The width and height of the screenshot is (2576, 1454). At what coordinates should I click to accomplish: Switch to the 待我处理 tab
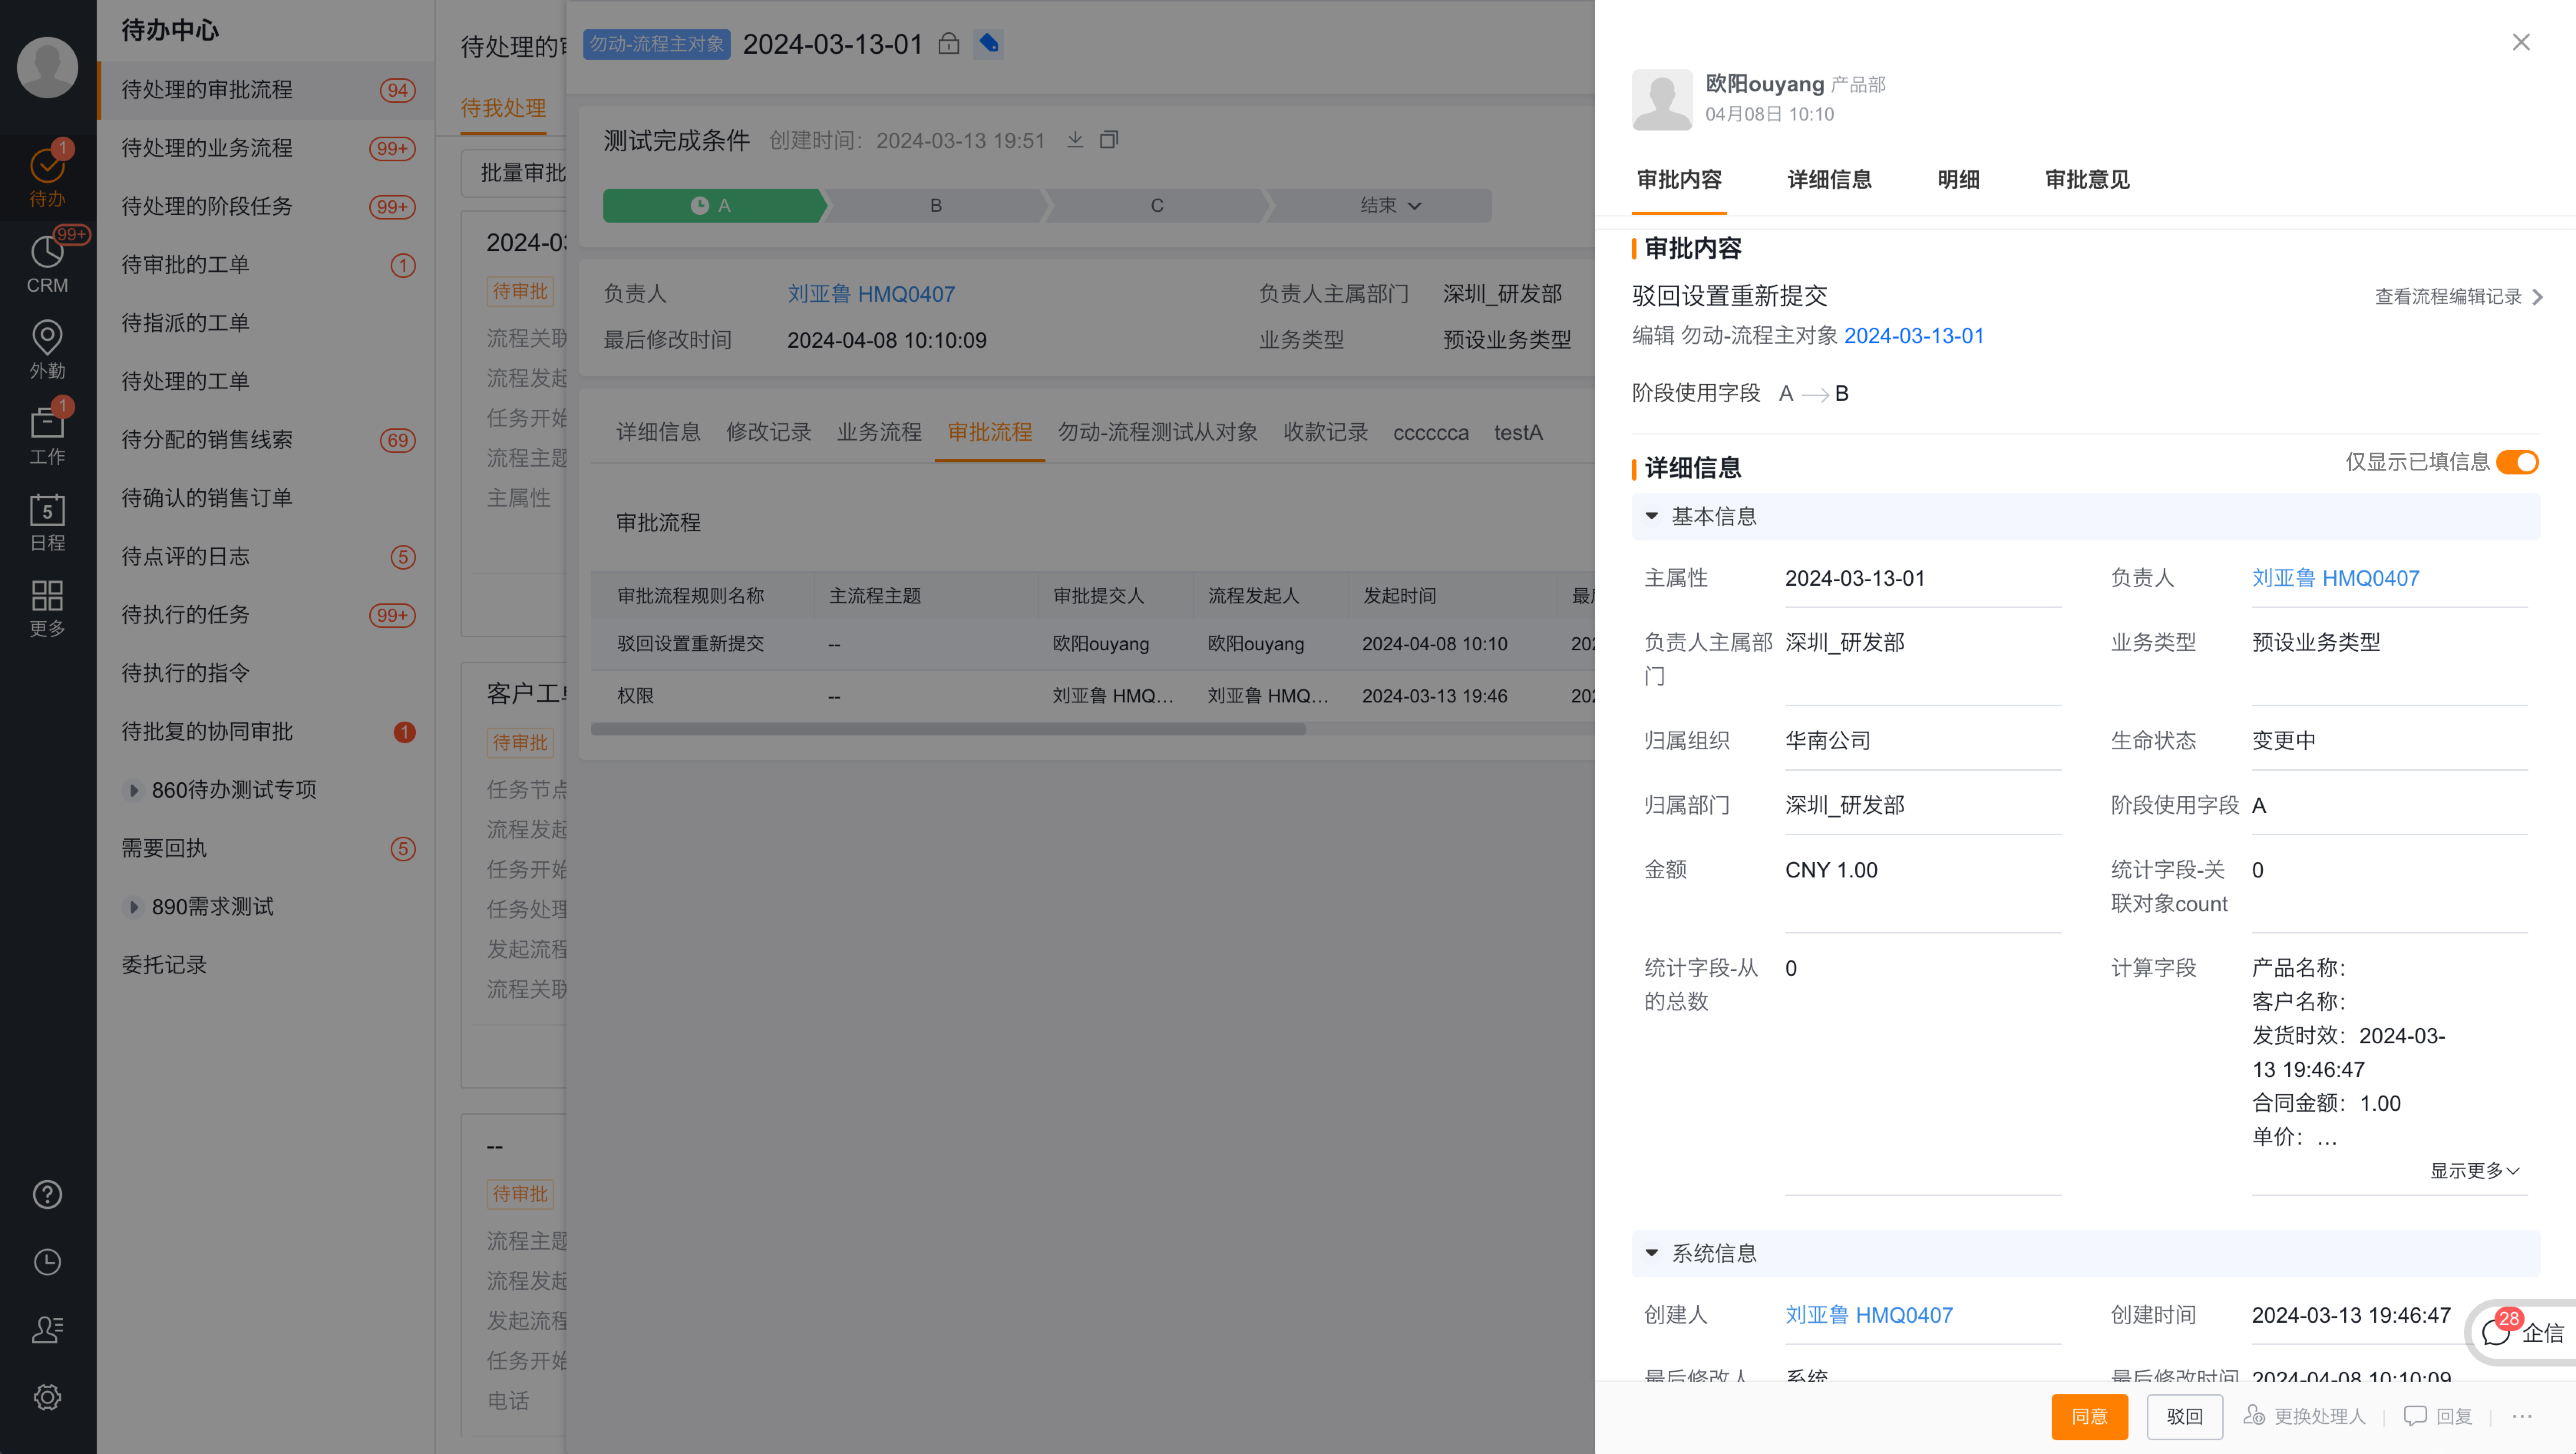503,108
